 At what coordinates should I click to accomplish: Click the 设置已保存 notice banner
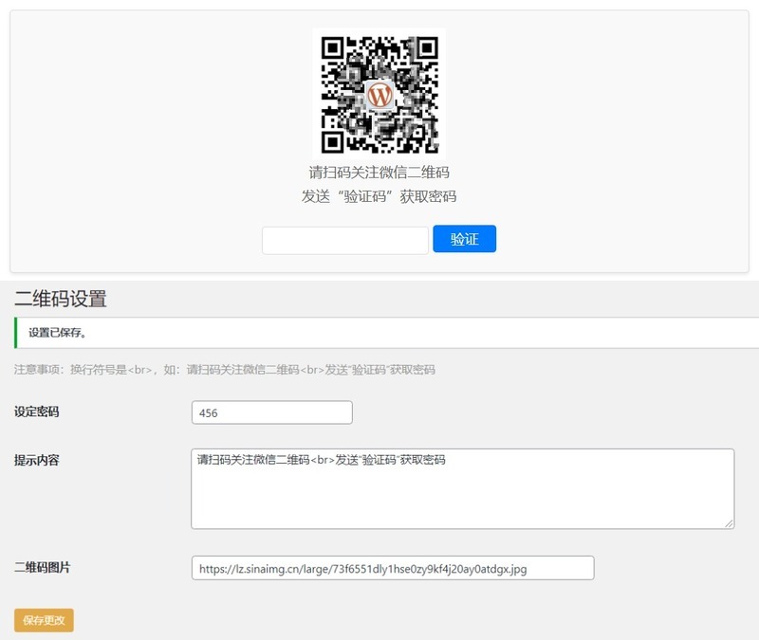pos(387,333)
